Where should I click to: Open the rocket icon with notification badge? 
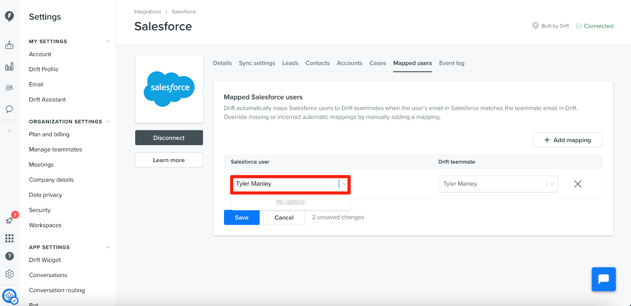coord(9,220)
